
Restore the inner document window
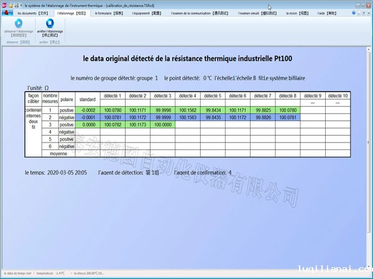(364, 13)
